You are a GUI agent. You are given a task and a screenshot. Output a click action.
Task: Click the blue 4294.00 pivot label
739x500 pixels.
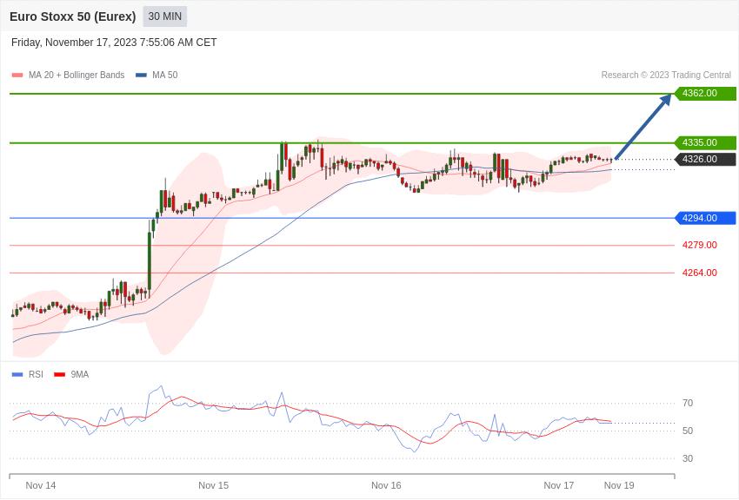(706, 218)
